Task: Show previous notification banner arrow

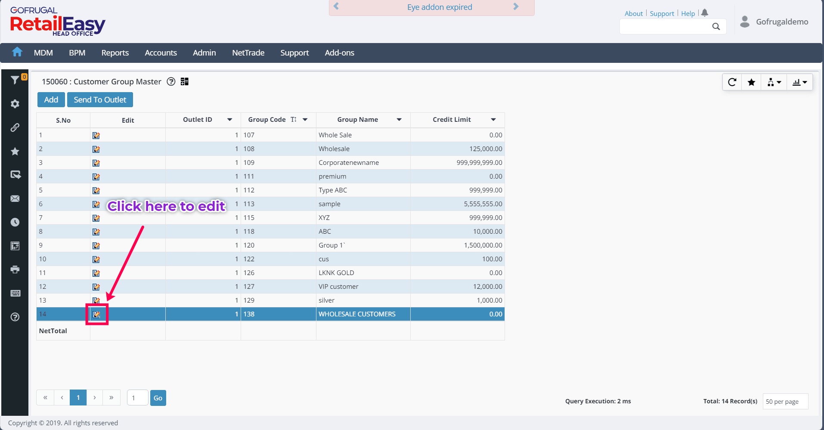Action: pos(336,6)
